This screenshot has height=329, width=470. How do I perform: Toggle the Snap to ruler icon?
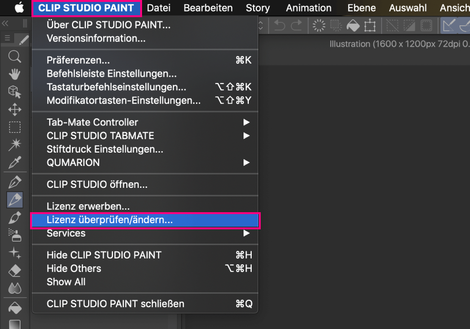449,25
